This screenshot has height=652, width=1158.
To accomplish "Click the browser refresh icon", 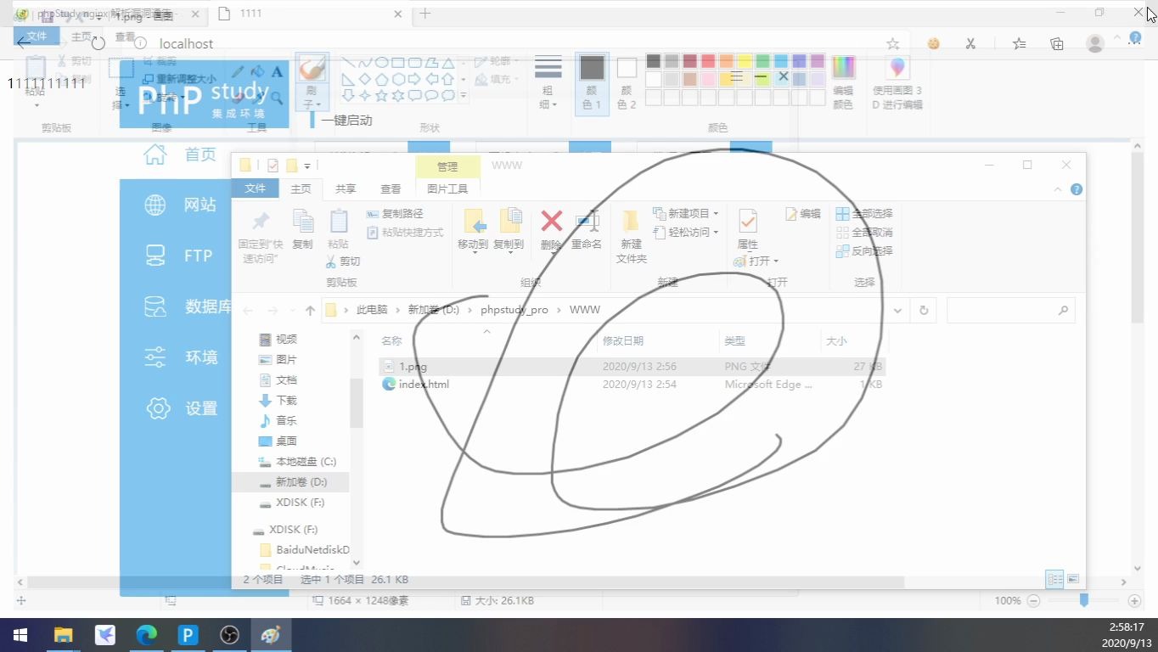I will coord(98,43).
